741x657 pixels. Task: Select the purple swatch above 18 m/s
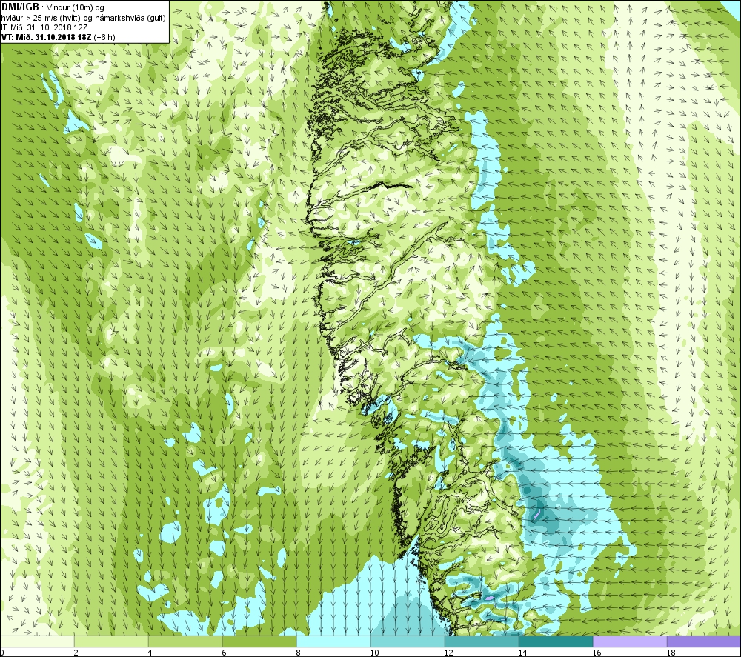coord(704,641)
